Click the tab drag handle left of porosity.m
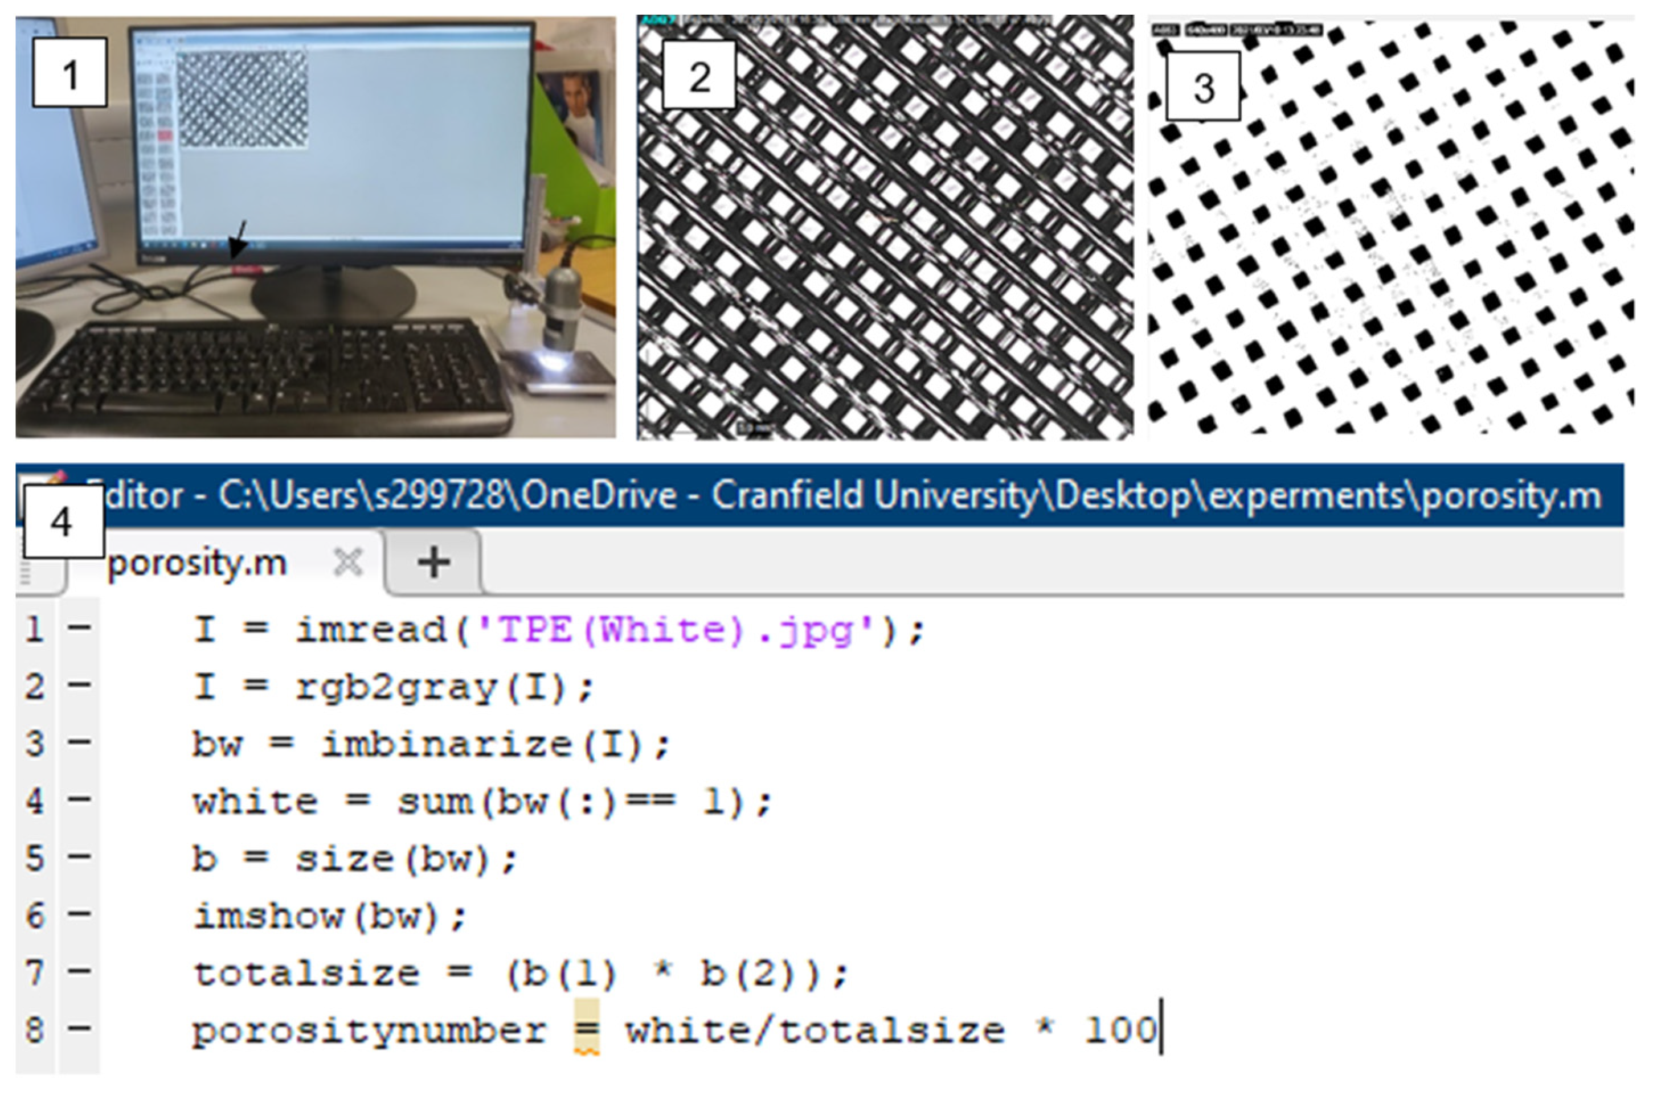Viewport: 1653px width, 1096px height. click(25, 572)
